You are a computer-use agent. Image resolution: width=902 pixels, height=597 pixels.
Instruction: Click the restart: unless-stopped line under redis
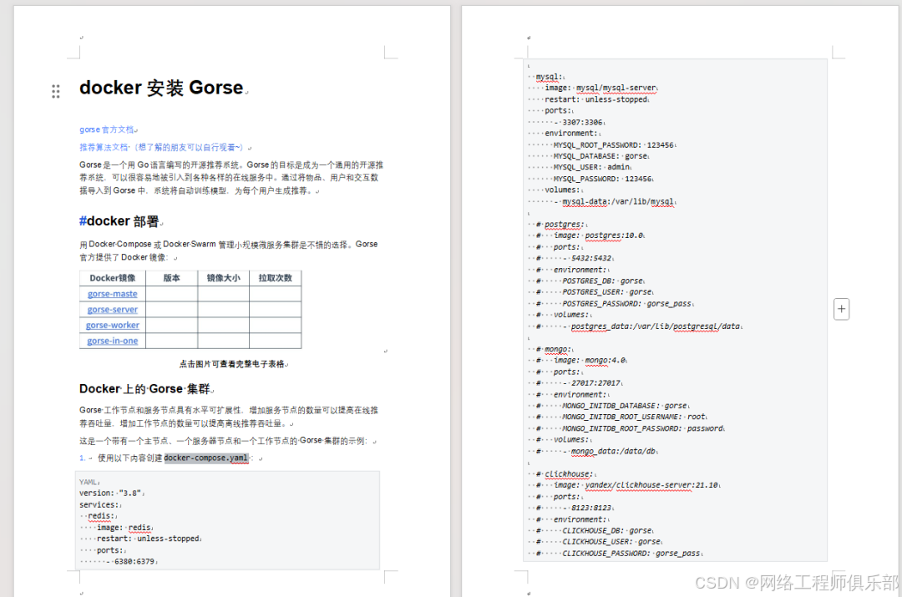[x=149, y=539]
